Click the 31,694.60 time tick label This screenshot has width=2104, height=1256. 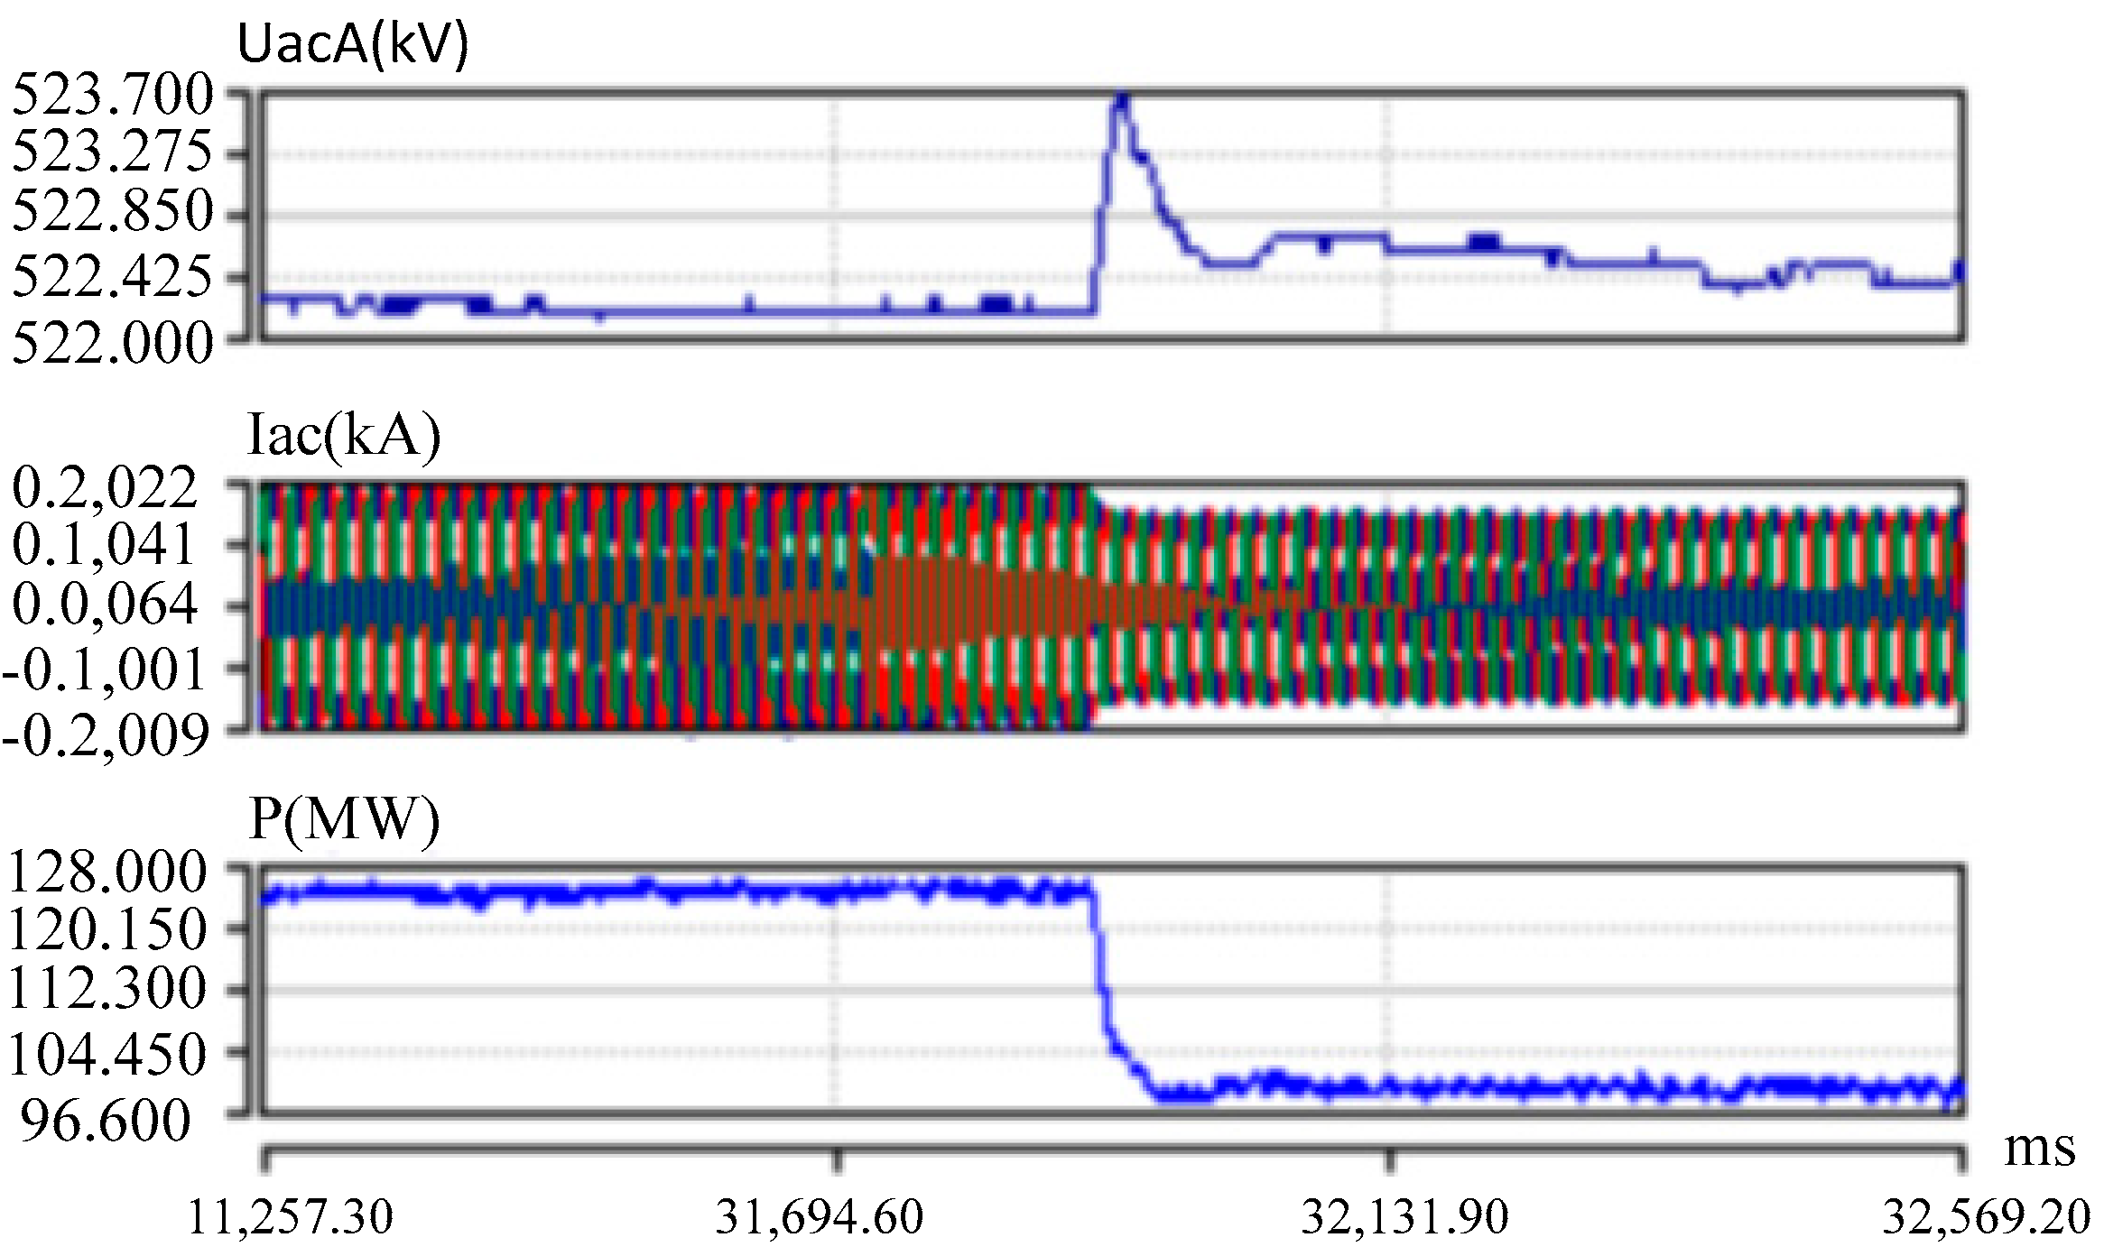819,1217
